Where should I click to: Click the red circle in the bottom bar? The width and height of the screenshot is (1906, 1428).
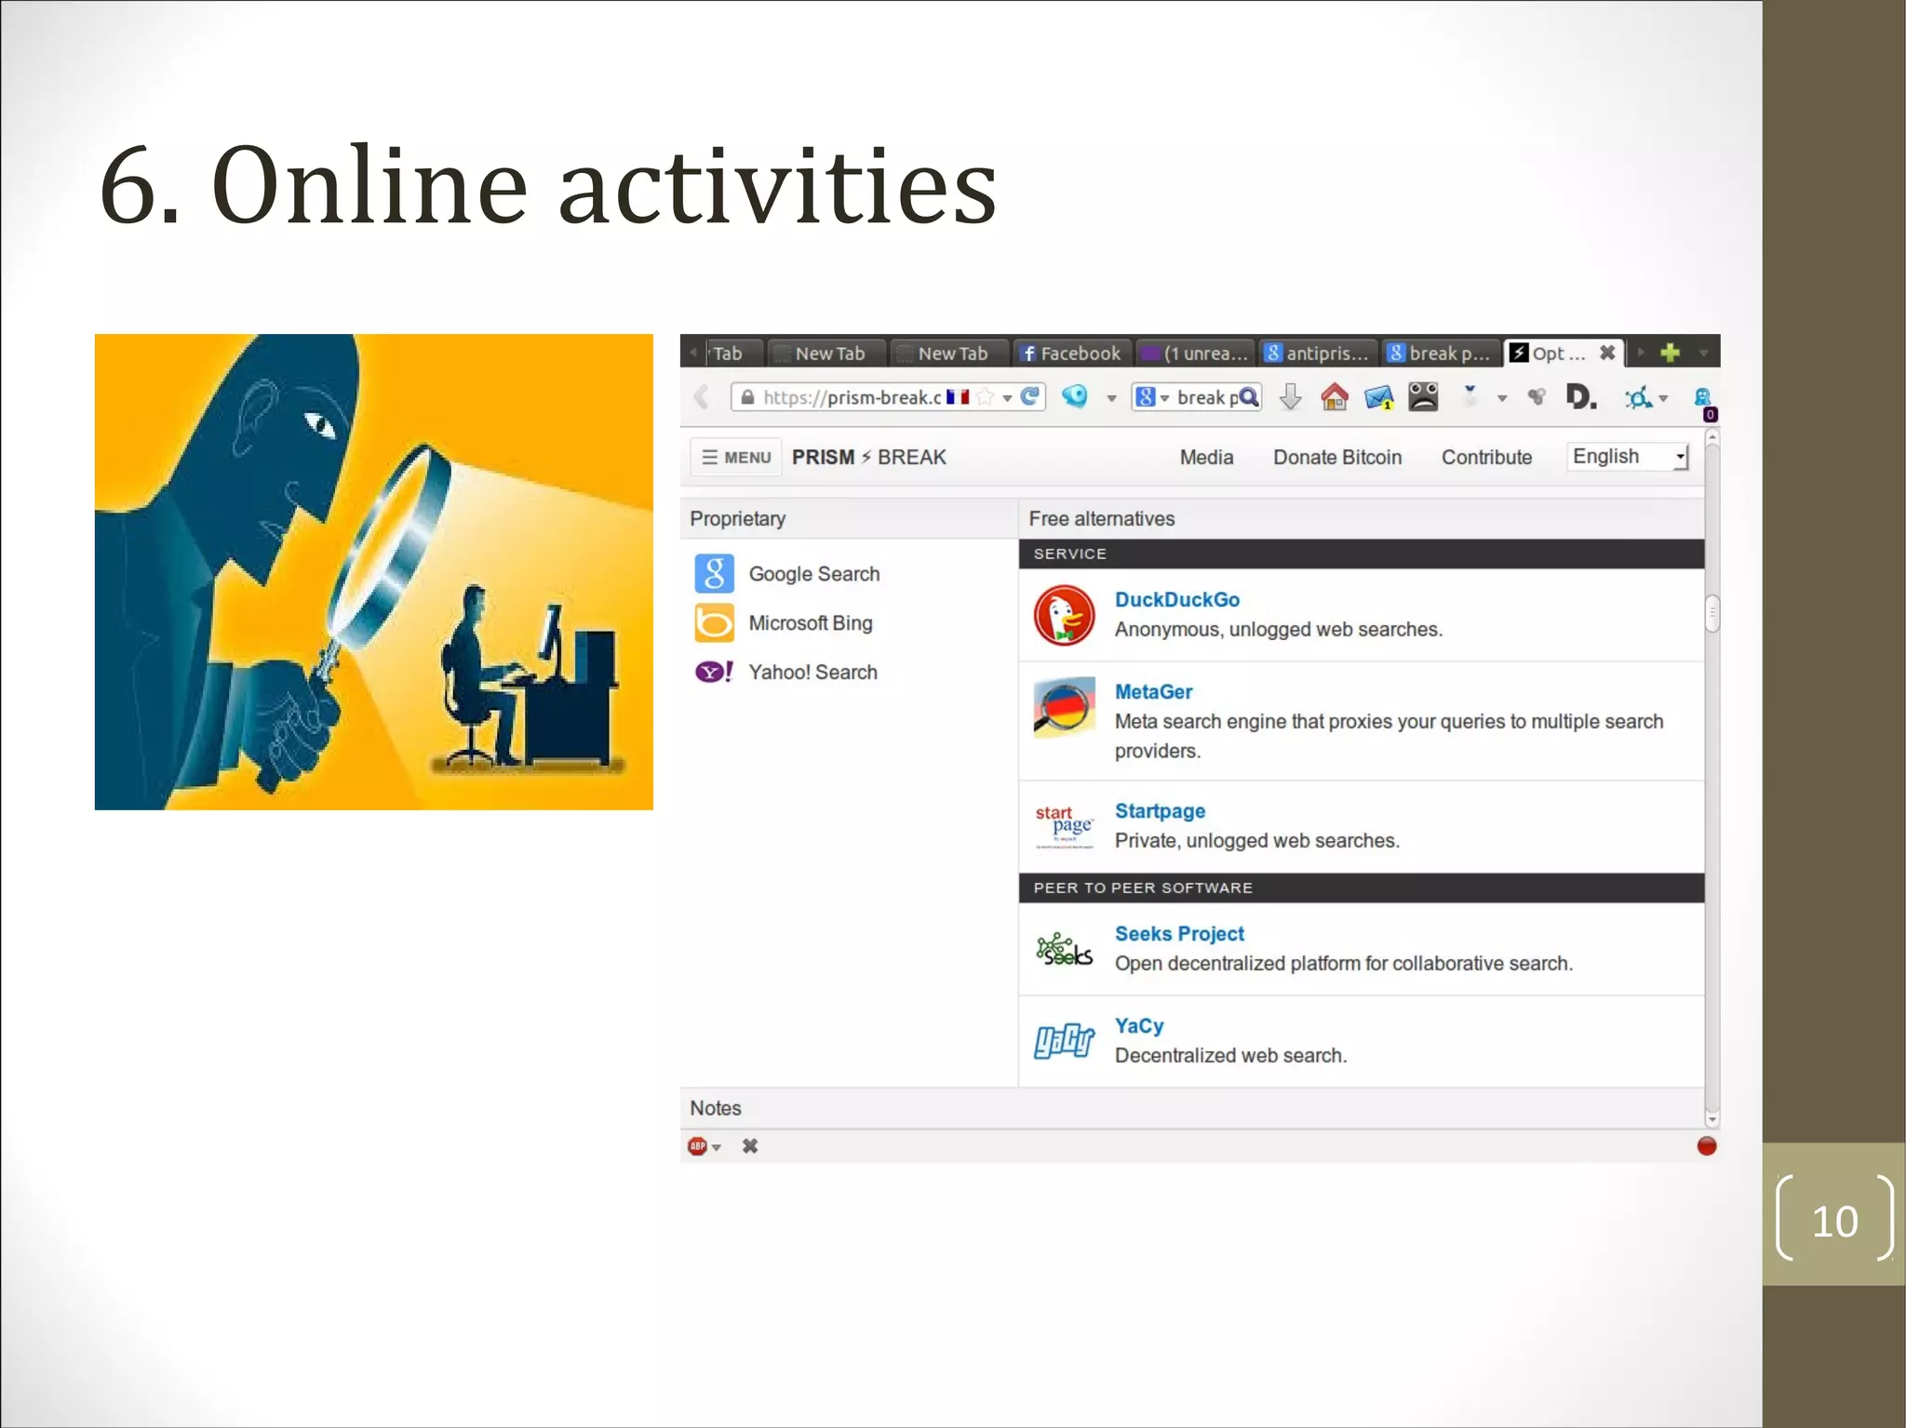click(1706, 1146)
